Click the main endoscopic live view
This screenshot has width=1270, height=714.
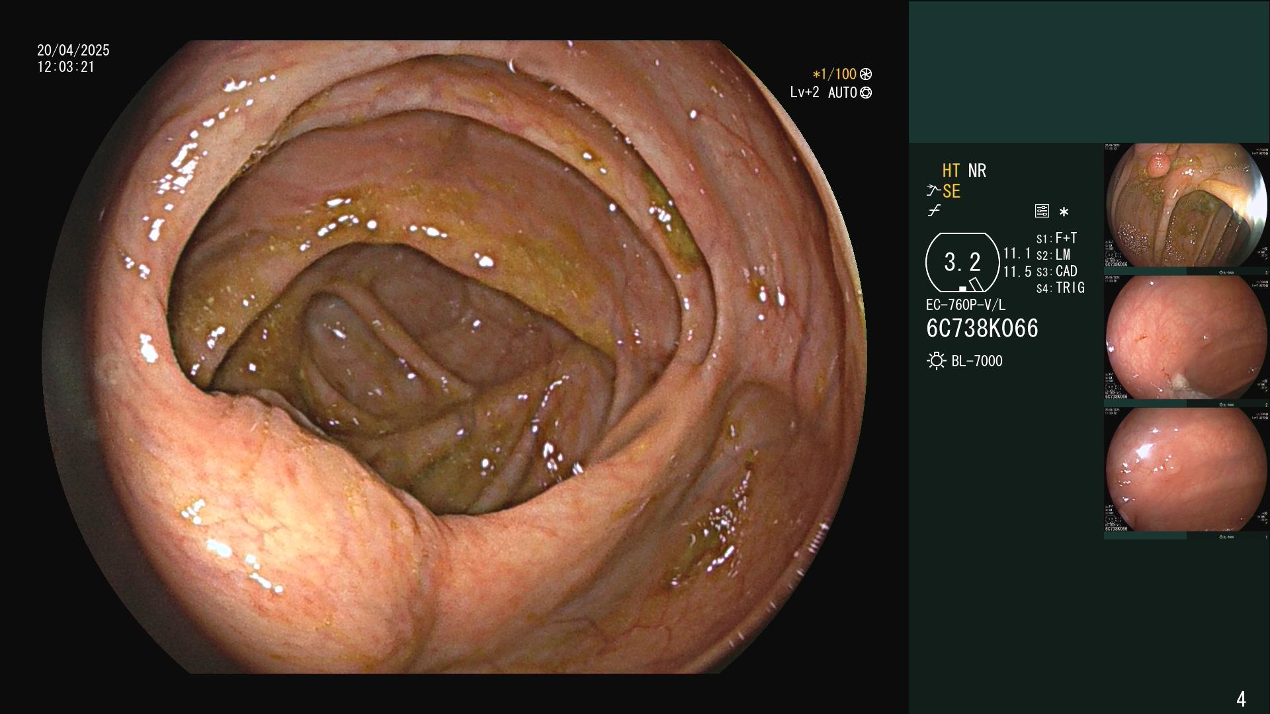tap(454, 357)
